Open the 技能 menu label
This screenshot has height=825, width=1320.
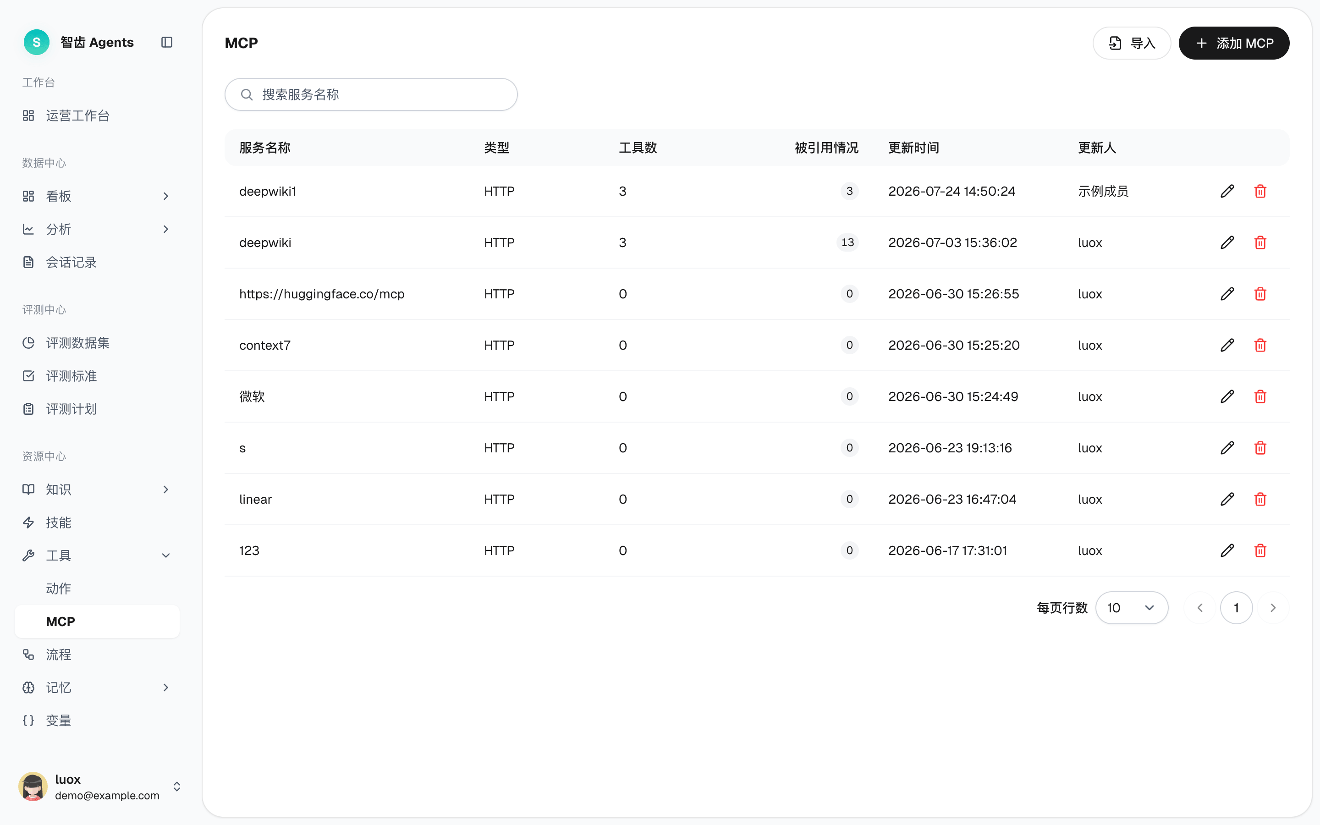[x=58, y=522]
